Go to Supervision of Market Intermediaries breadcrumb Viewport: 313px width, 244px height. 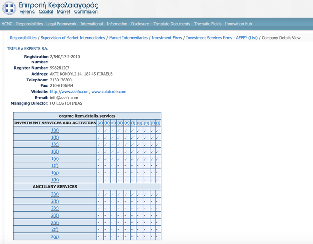pos(73,38)
